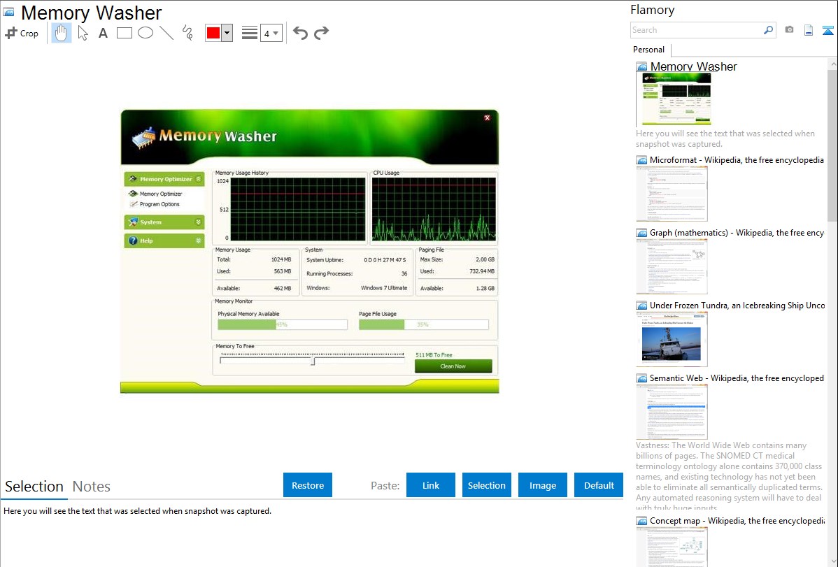The width and height of the screenshot is (838, 567).
Task: Click icon beside Graph (mathematics) title
Action: (x=641, y=233)
